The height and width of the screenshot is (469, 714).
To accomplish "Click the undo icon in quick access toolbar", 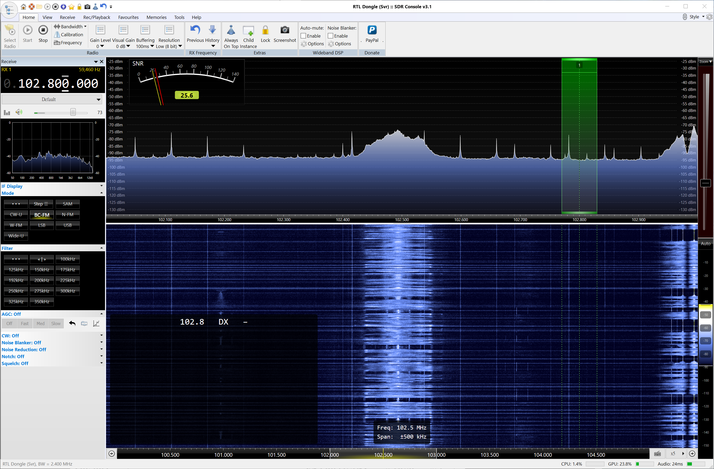I will coord(103,6).
